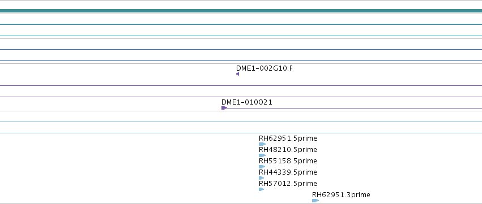Image resolution: width=482 pixels, height=204 pixels.
Task: Click the purple DME1-010O21 arrow glyph
Action: pyautogui.click(x=224, y=108)
